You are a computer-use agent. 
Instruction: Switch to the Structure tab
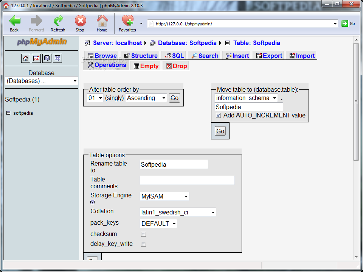pyautogui.click(x=141, y=56)
